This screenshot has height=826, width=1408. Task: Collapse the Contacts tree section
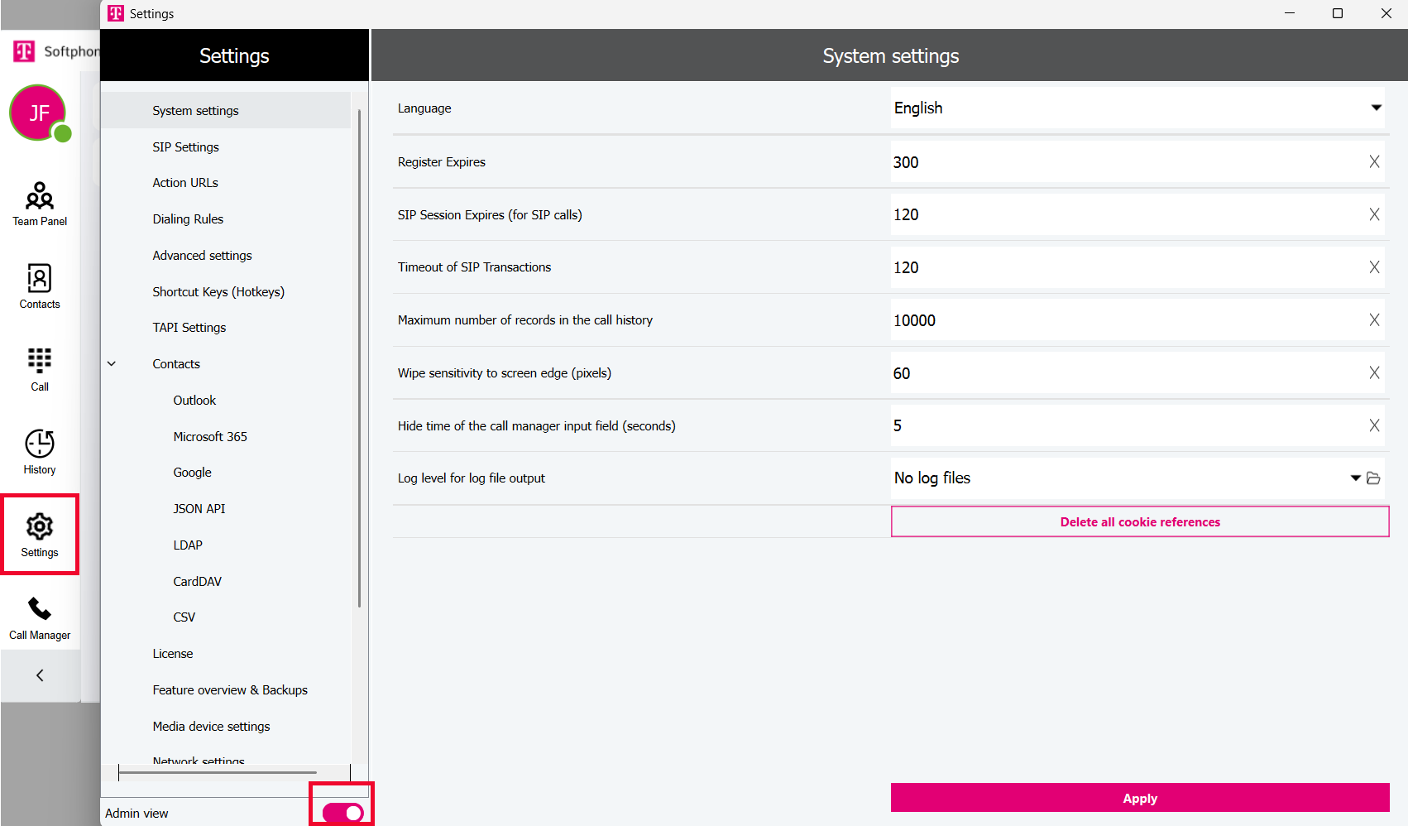112,364
